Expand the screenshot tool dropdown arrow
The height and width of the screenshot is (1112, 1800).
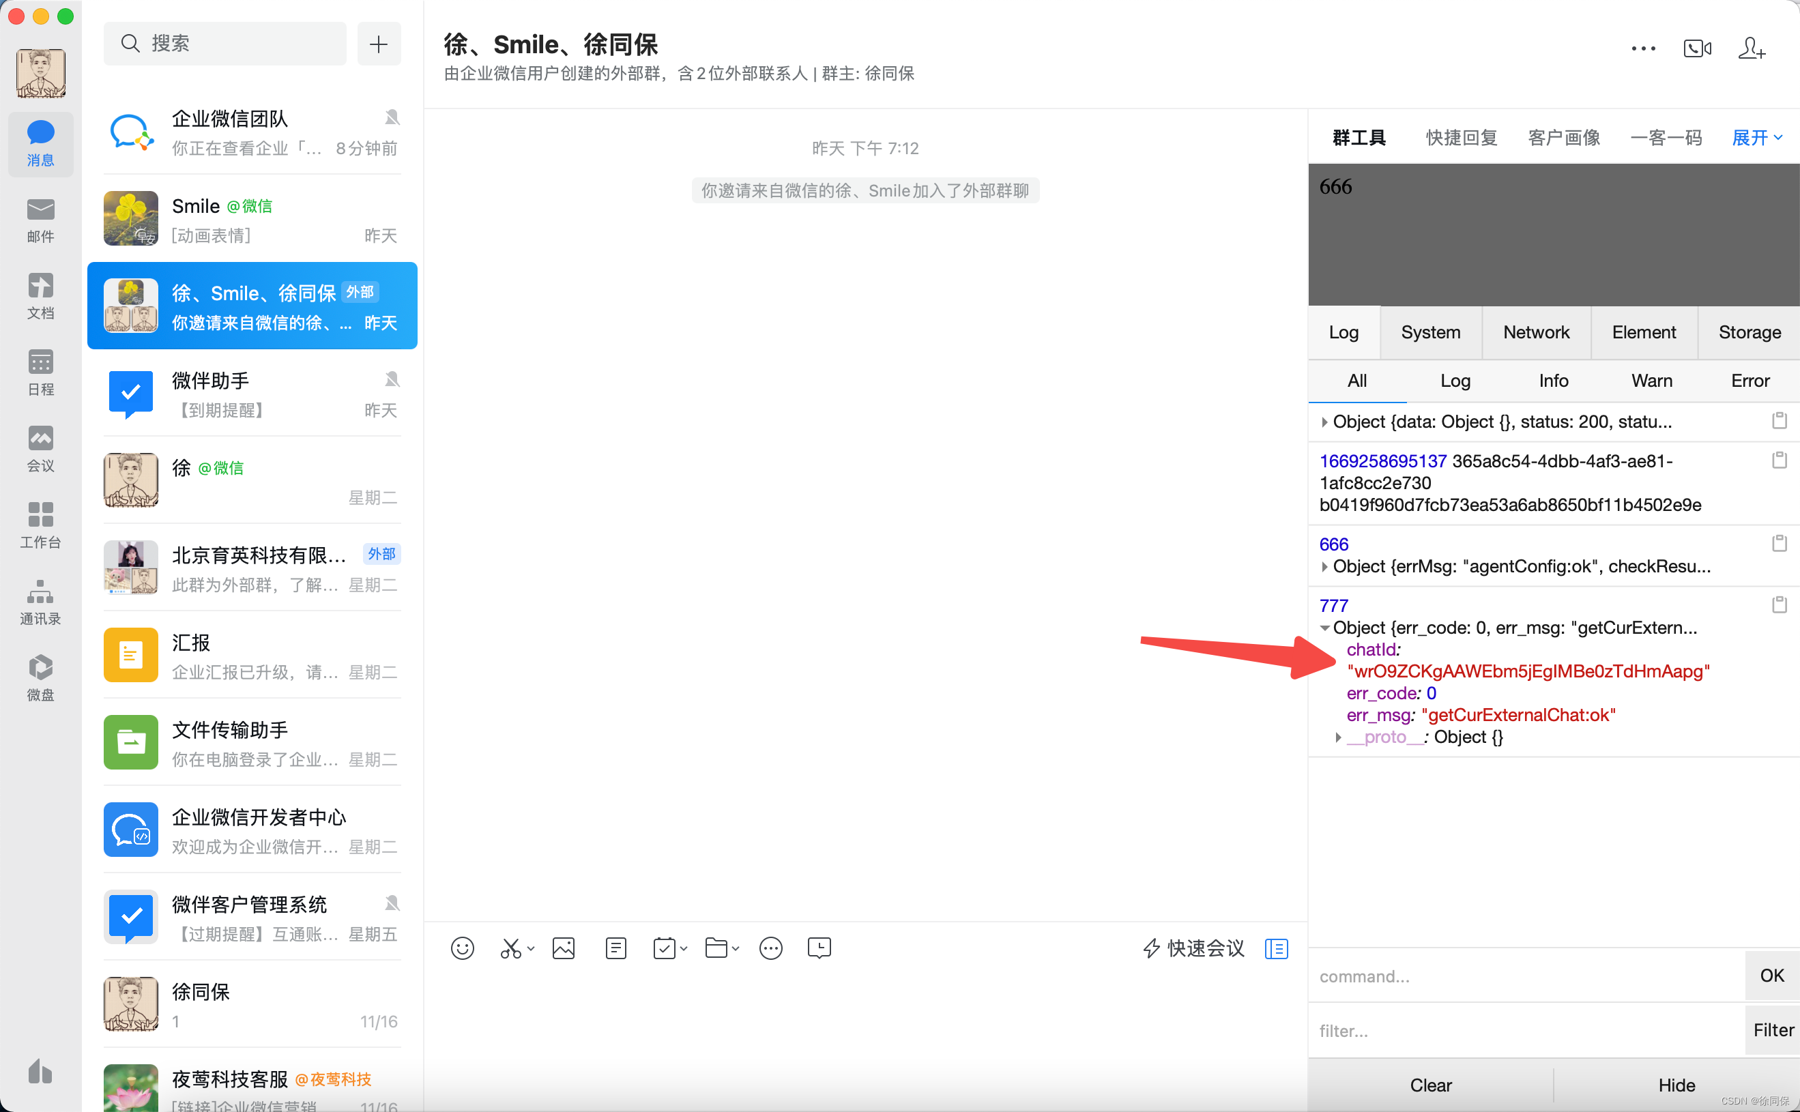click(530, 949)
